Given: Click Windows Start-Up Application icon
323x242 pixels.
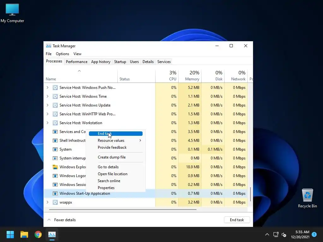Looking at the screenshot, I should point(55,193).
